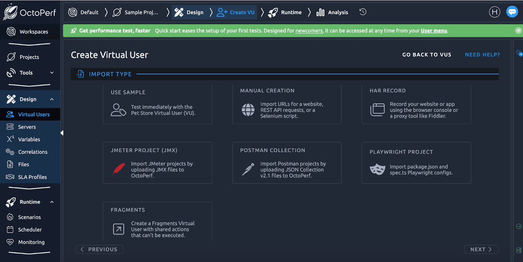The image size is (523, 262).
Task: Choose the JMeter Project (JMX) card
Action: click(158, 163)
